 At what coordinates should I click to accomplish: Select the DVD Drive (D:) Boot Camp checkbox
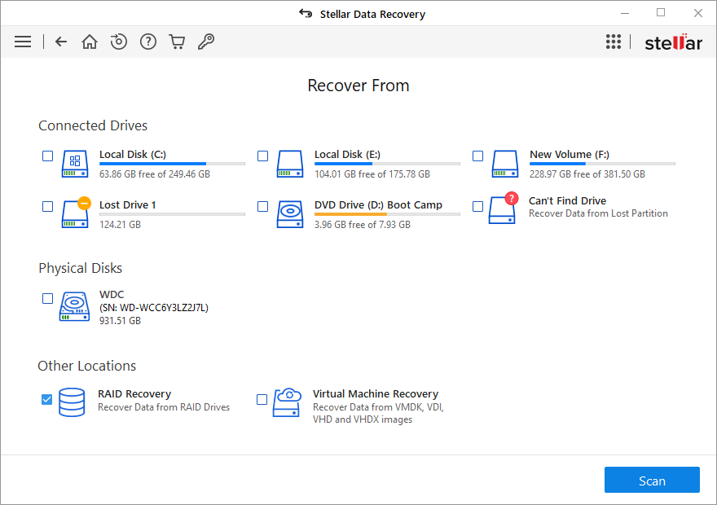[263, 206]
